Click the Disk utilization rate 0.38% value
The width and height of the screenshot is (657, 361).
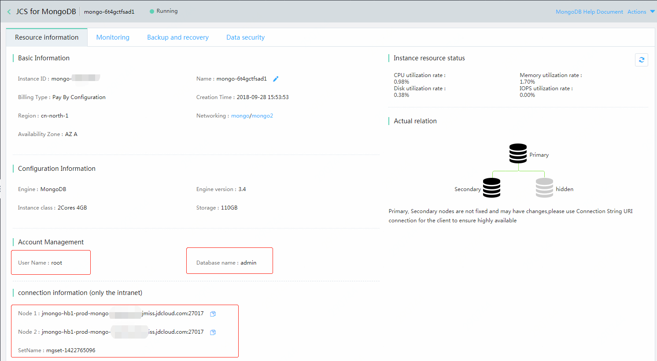point(401,95)
